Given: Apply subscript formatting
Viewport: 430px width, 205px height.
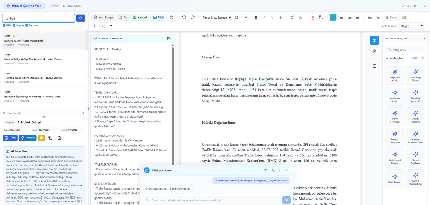Looking at the screenshot, I should click(301, 17).
